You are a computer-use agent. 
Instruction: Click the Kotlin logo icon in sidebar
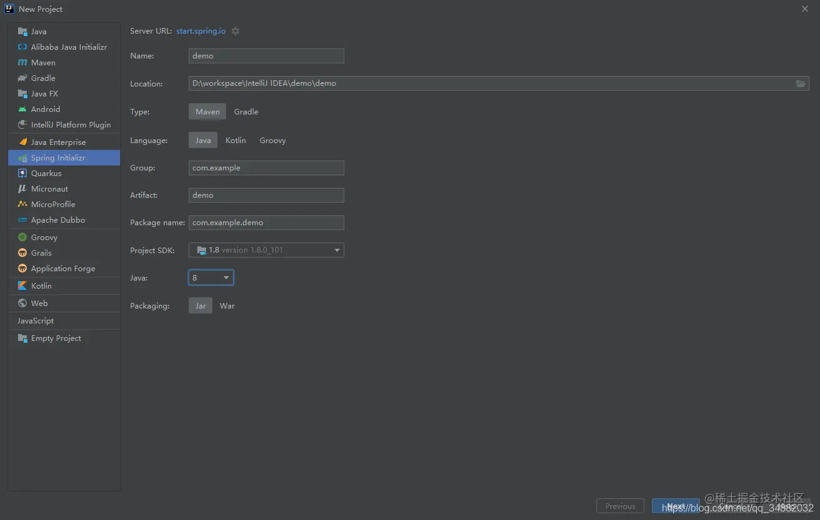22,286
